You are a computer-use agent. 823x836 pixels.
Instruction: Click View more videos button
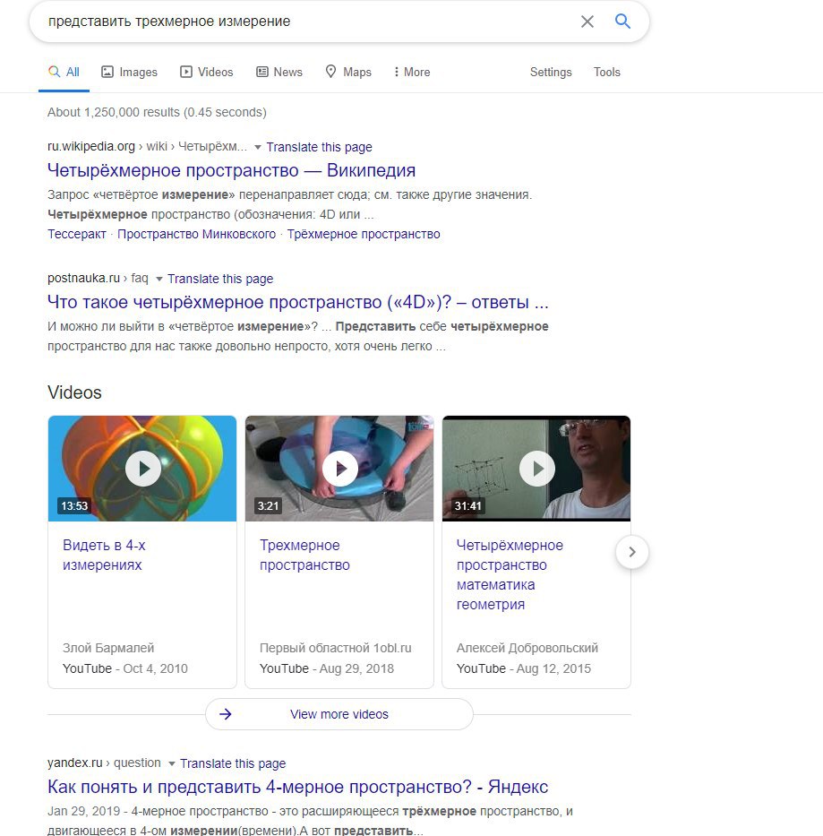(x=339, y=714)
